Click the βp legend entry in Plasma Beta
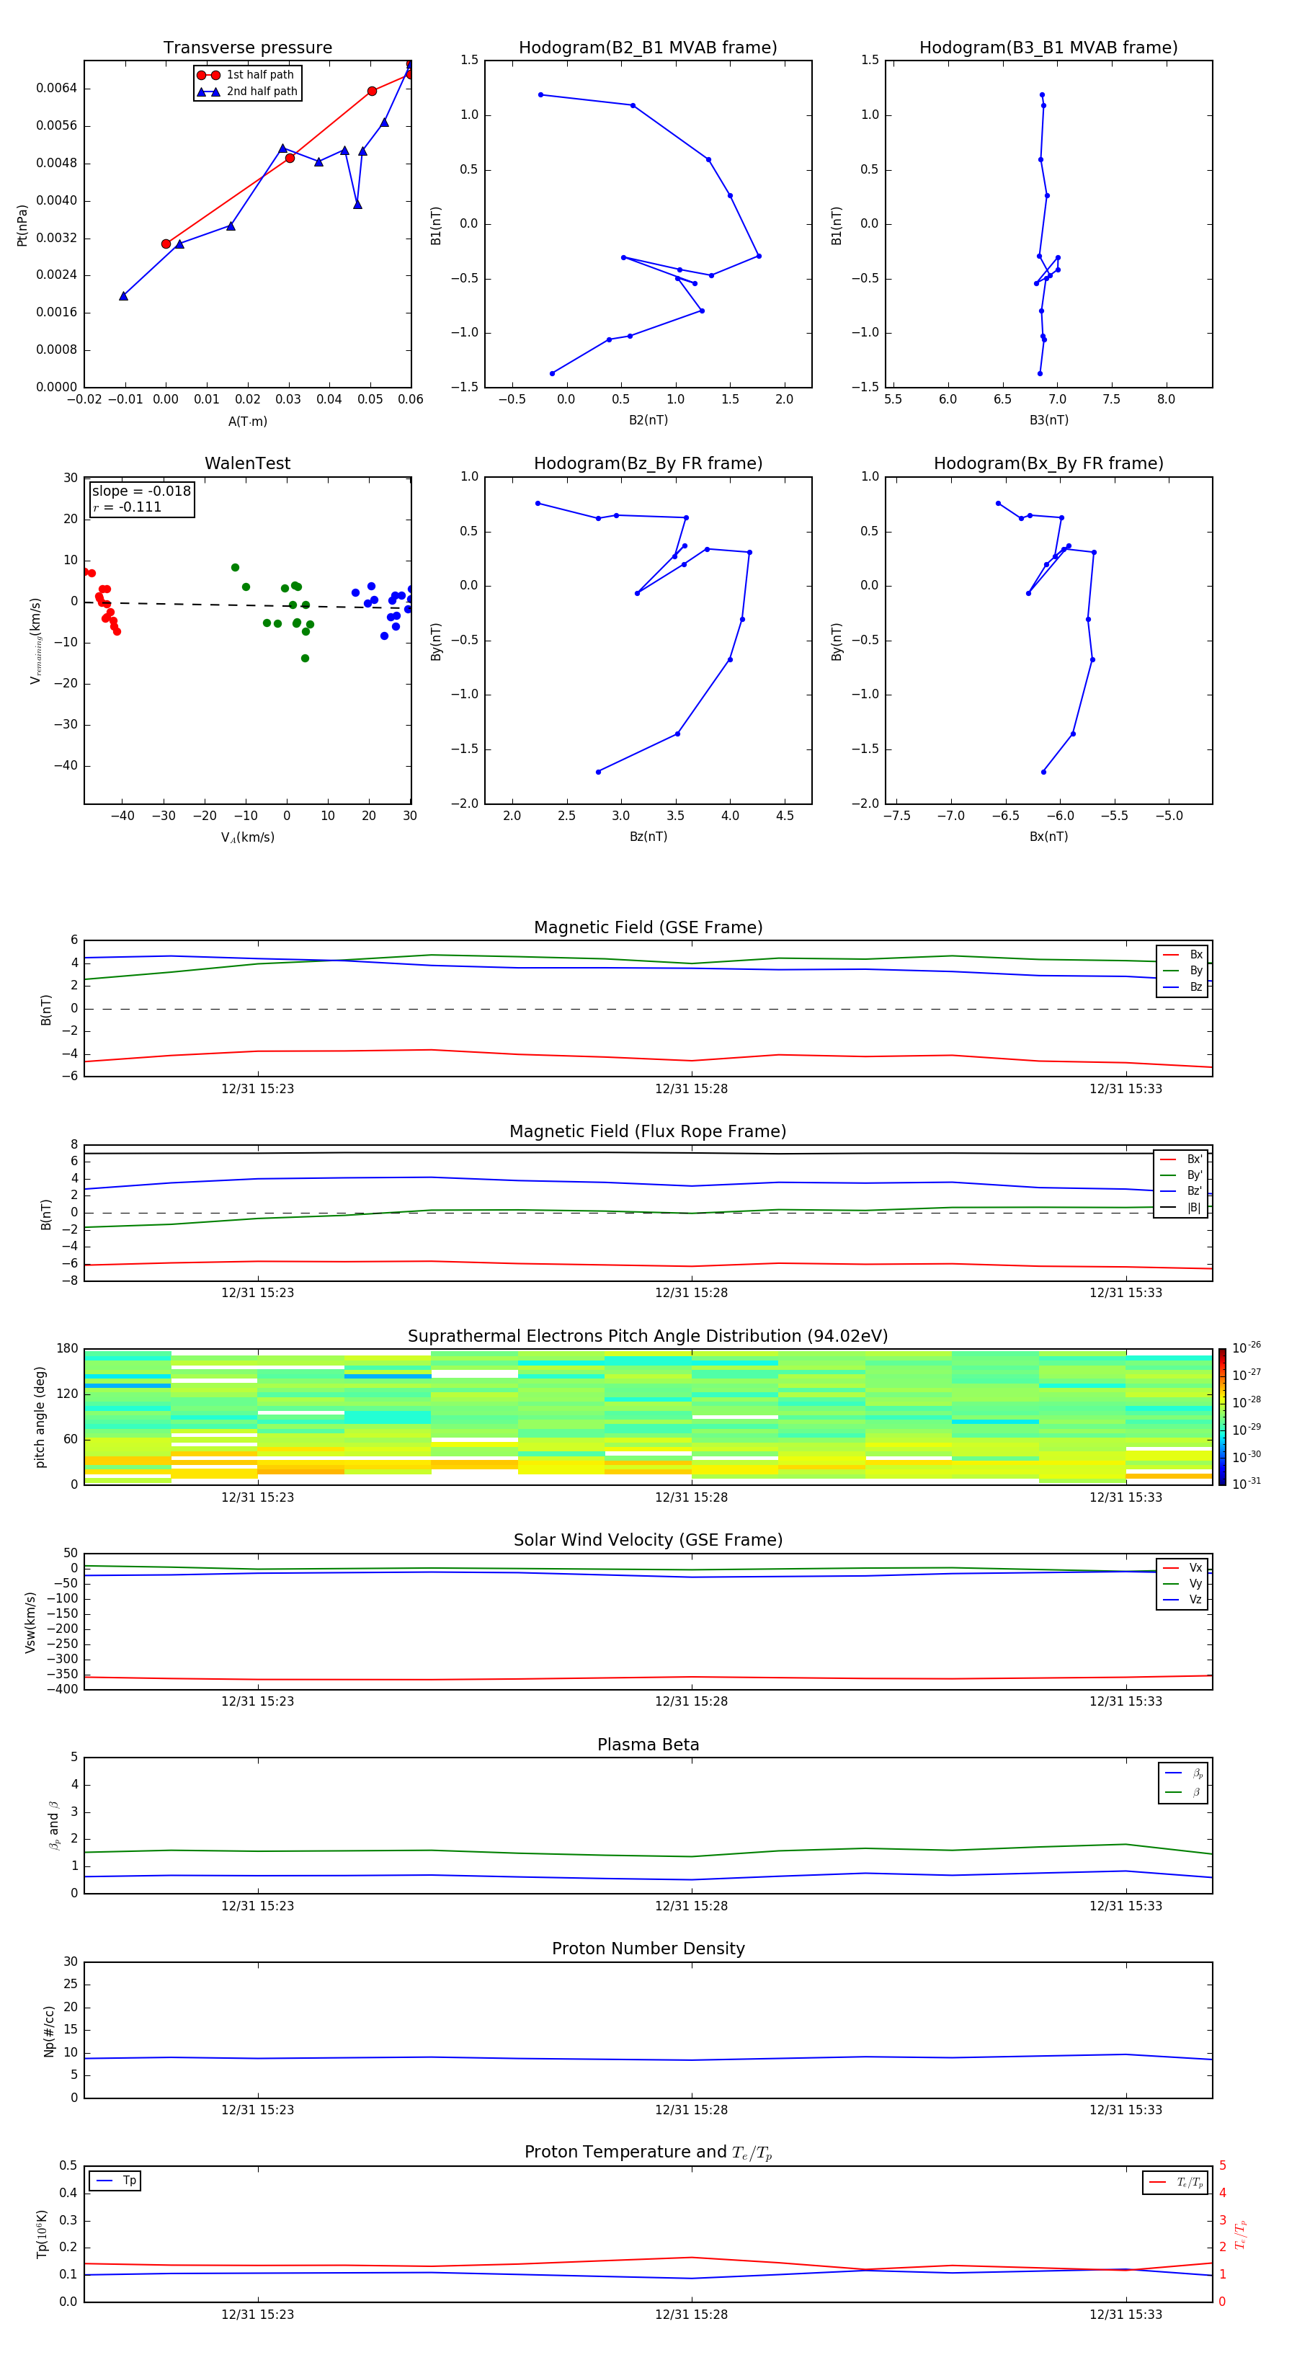Viewport: 1297px width, 2378px height. click(x=1183, y=1773)
